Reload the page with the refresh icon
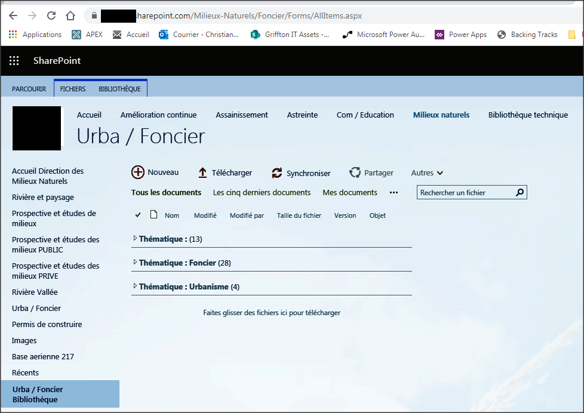Screen dimensions: 584x413 (x=51, y=16)
